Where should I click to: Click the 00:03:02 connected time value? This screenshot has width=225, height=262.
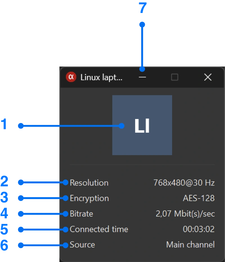click(199, 229)
